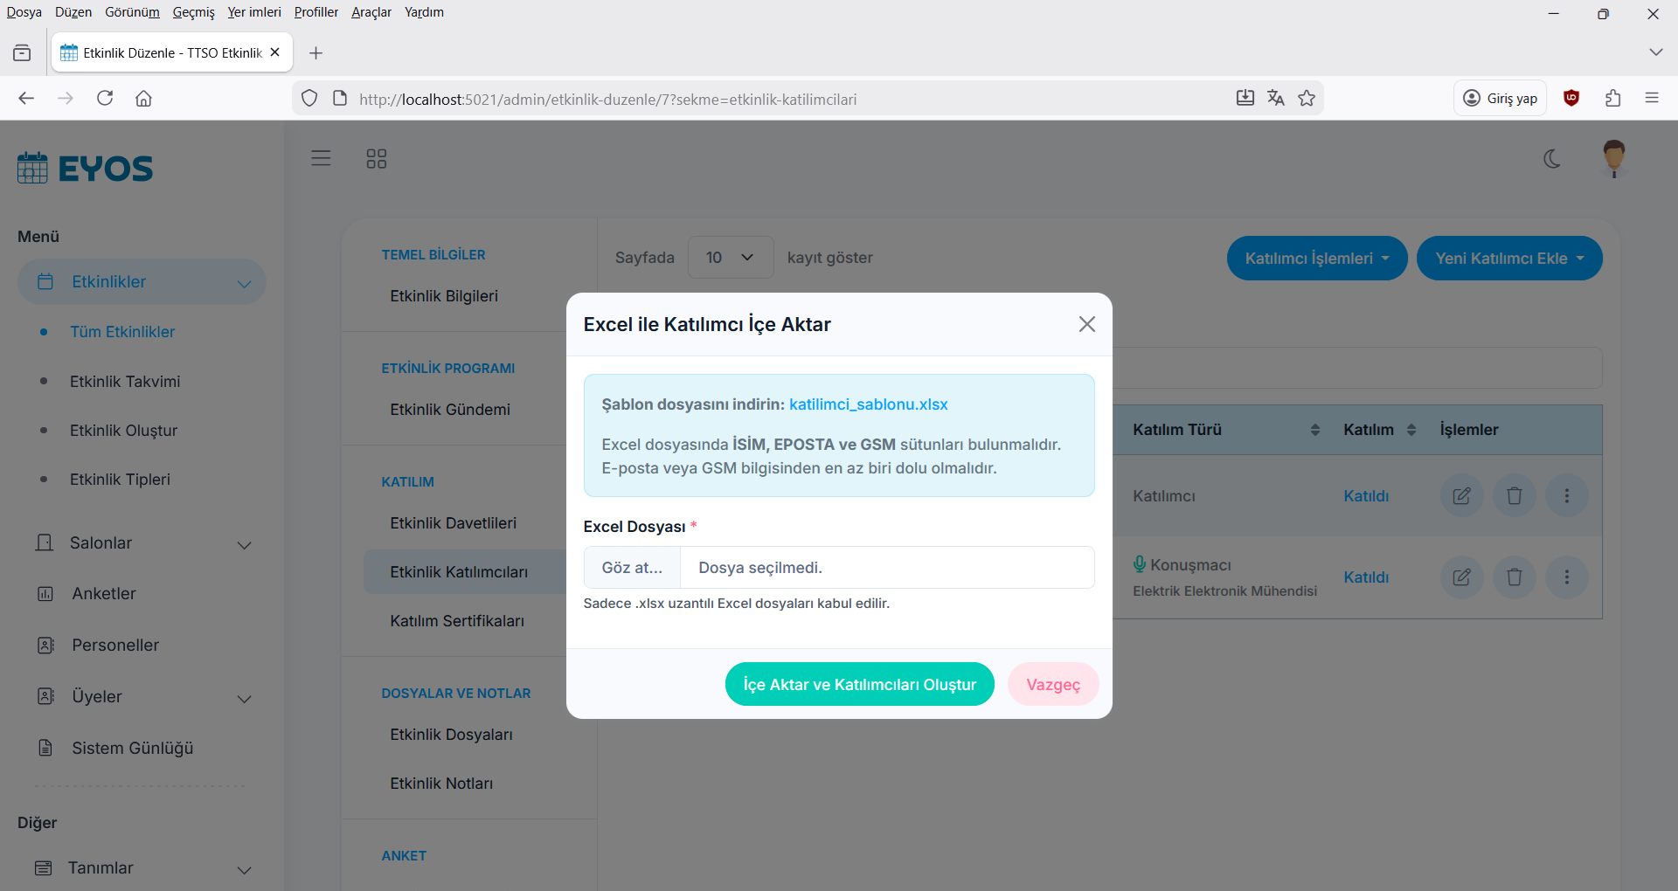The image size is (1678, 891).
Task: Toggle dark mode moon icon
Action: point(1552,159)
